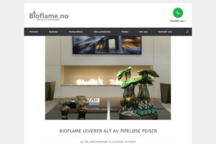Click the green bottles on the tray
The height and width of the screenshot is (144, 216).
[x=146, y=108]
